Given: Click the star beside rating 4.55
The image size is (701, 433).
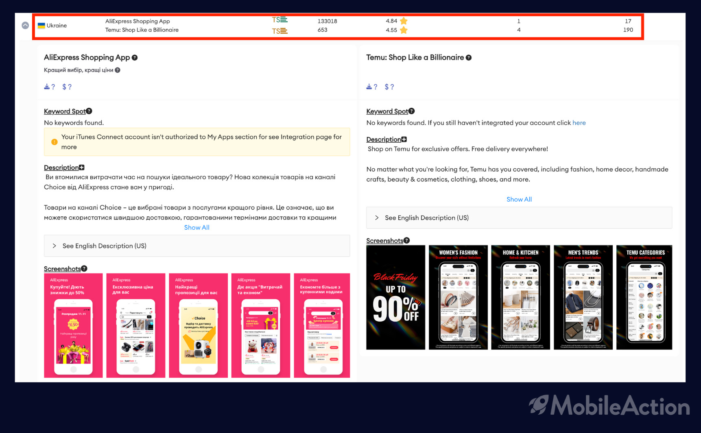Looking at the screenshot, I should (x=404, y=30).
